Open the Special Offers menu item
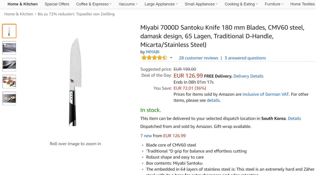316x175 pixels. (57, 4)
